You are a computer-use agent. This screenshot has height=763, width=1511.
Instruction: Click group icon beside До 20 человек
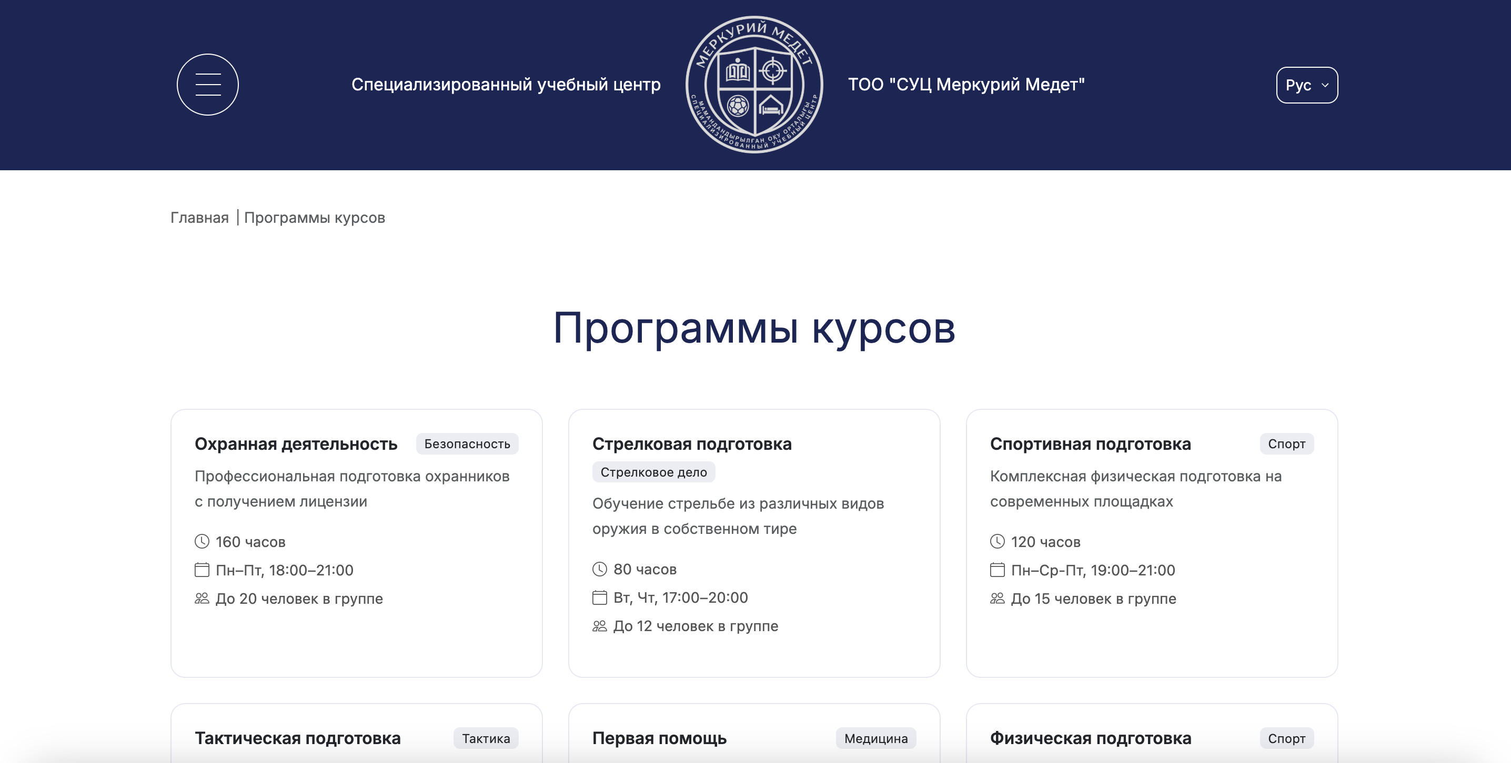pyautogui.click(x=202, y=599)
